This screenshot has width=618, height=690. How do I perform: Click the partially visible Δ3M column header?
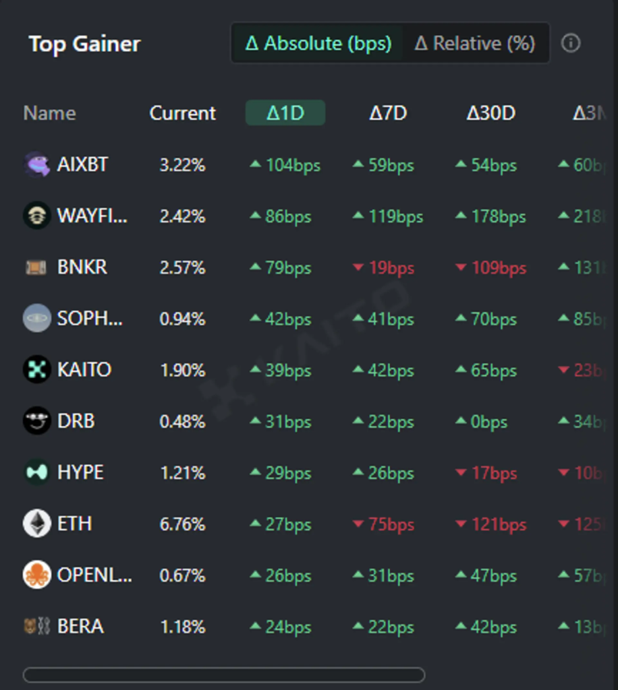pos(590,113)
